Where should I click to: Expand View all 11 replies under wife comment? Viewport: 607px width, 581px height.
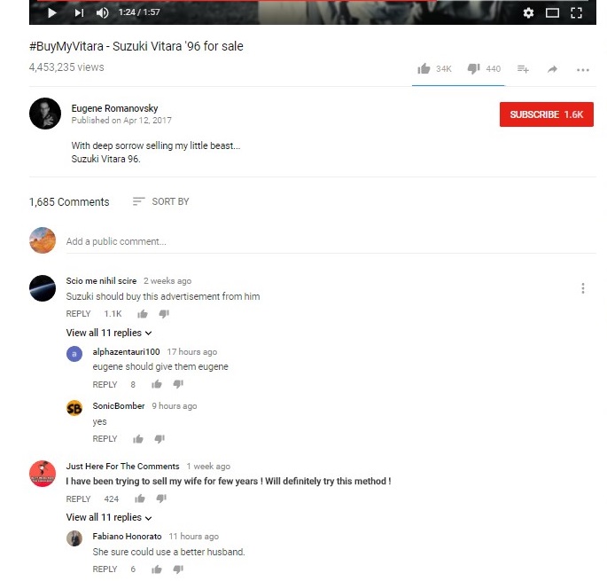tap(109, 517)
